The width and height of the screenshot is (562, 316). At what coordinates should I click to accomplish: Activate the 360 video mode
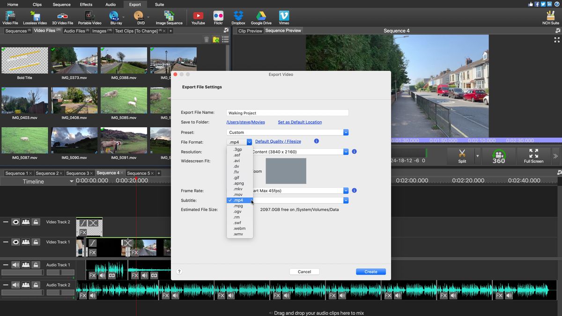point(498,156)
